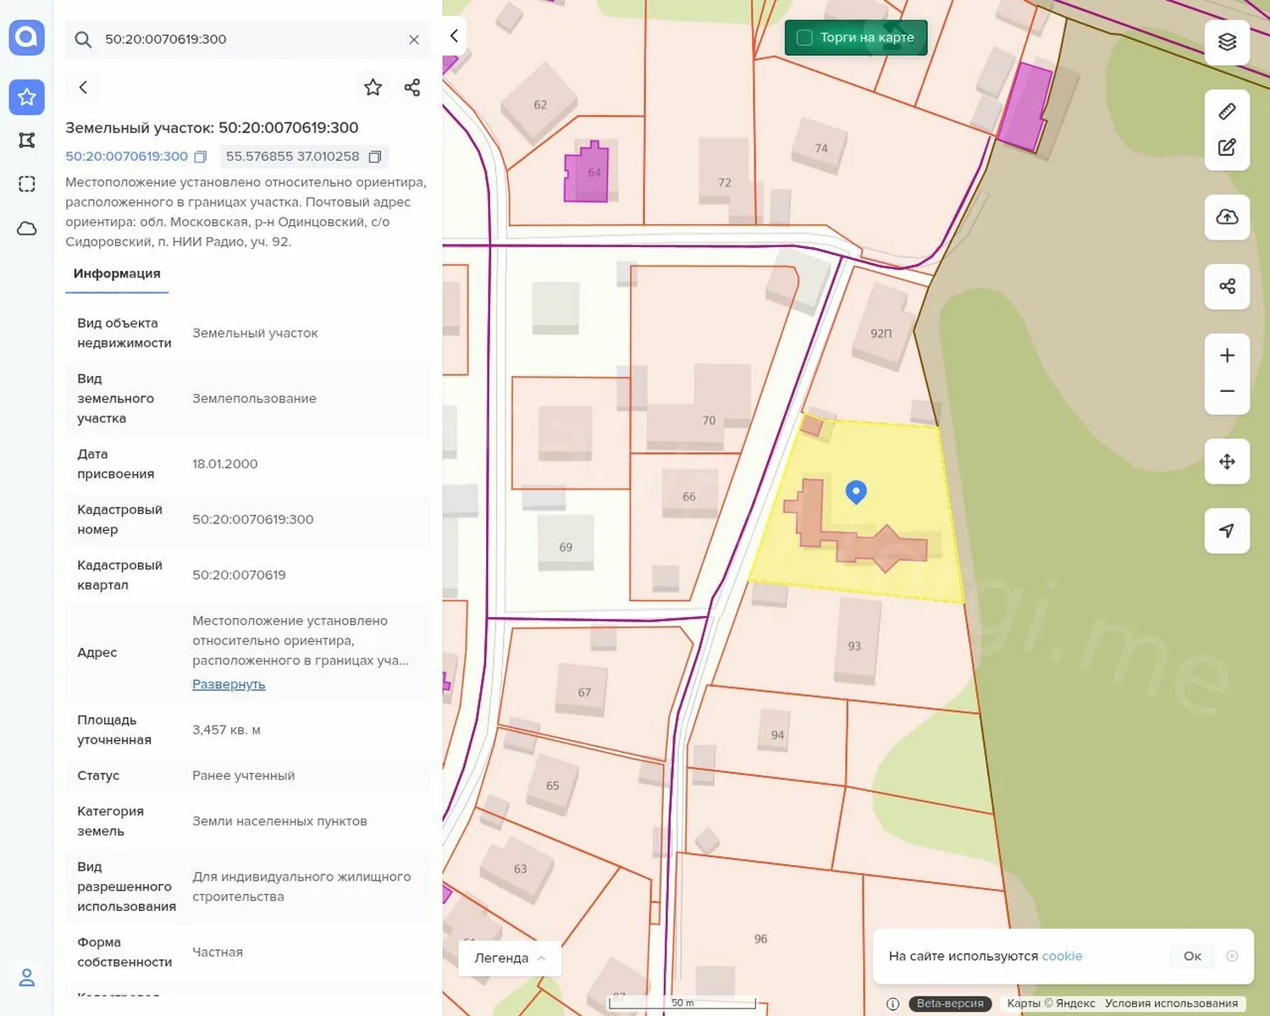Click the cloud upload button on map
This screenshot has width=1270, height=1016.
point(1227,217)
